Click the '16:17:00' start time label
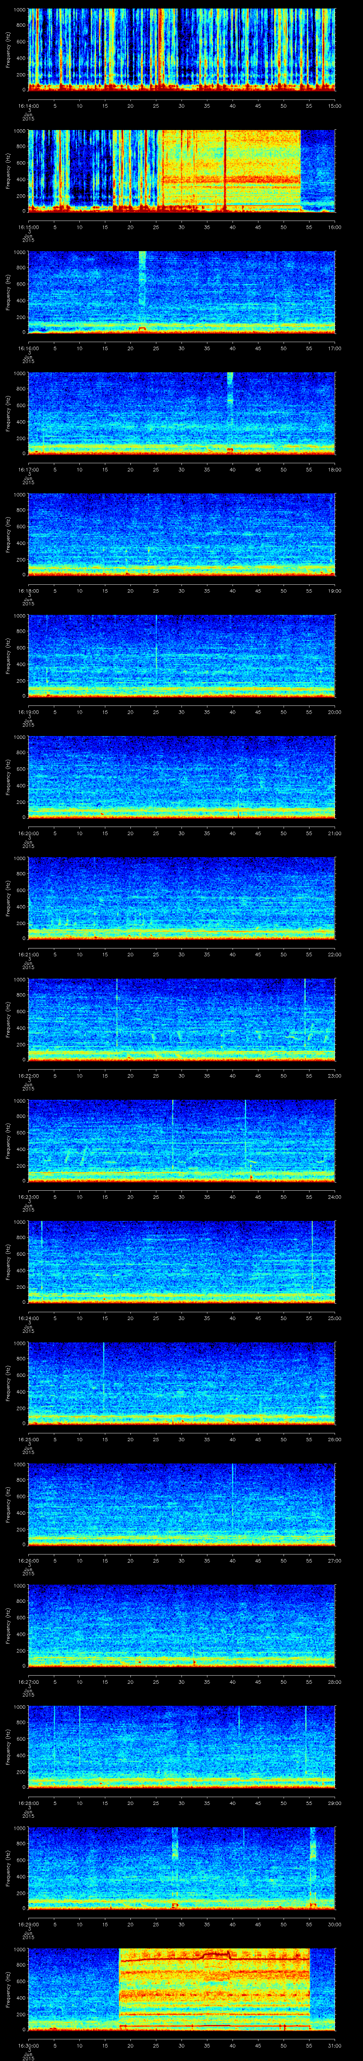363x2061 pixels. [x=28, y=470]
